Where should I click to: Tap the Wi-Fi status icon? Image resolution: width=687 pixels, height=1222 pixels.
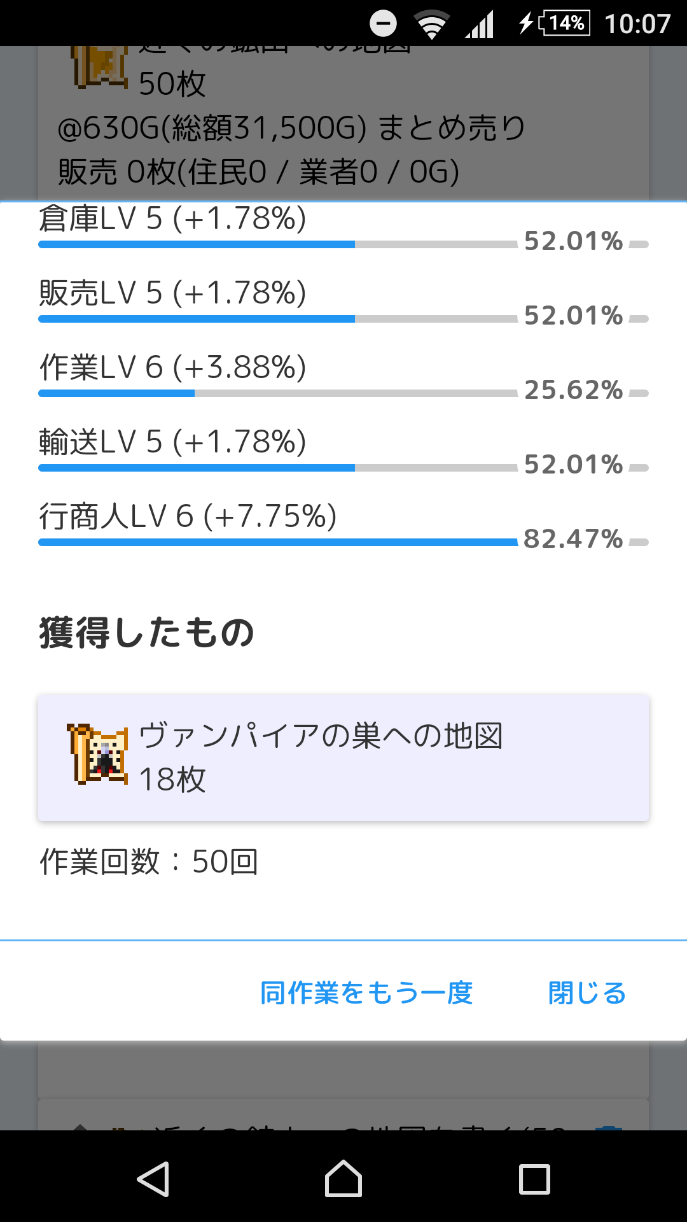(431, 24)
